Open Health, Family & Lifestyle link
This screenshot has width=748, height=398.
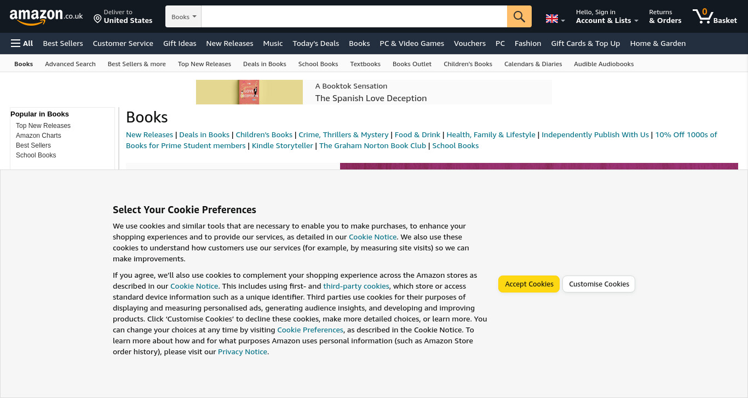(x=491, y=134)
